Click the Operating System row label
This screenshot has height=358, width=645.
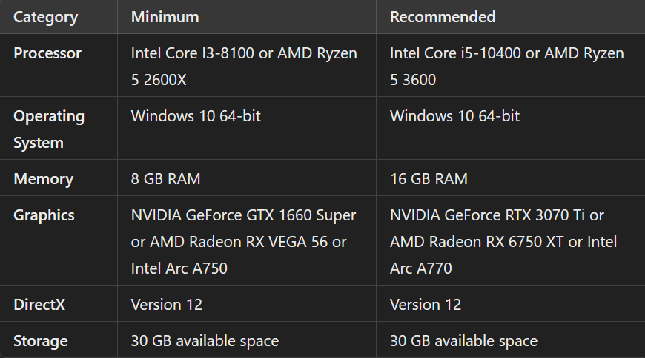click(49, 129)
